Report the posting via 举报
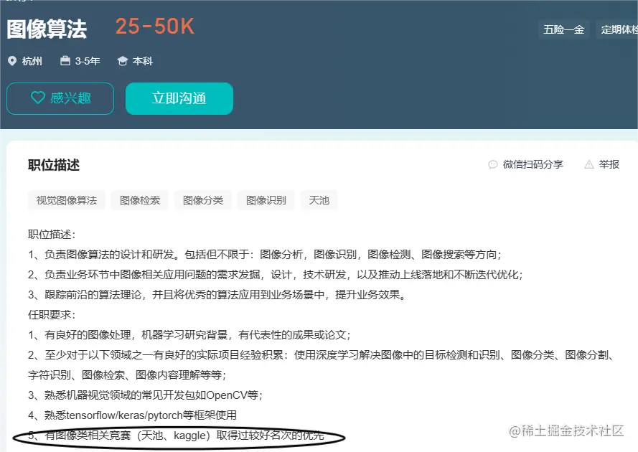Screen dimensions: 638x452 coord(602,164)
